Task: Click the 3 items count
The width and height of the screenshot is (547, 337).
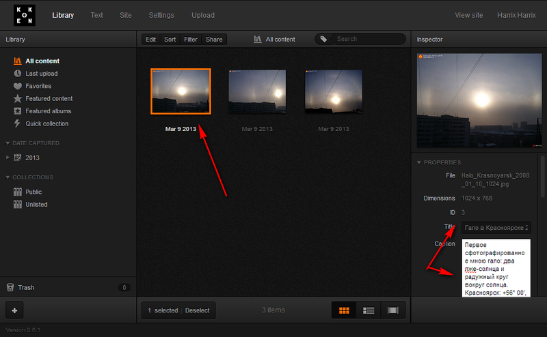Action: point(273,310)
